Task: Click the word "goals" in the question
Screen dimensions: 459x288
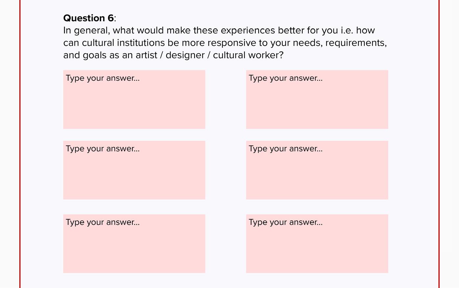Action: point(94,55)
